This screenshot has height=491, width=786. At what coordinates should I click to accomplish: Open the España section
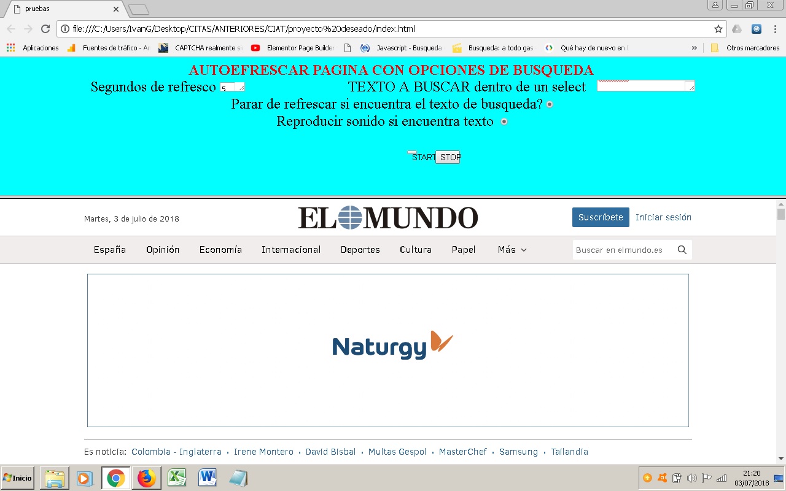110,250
